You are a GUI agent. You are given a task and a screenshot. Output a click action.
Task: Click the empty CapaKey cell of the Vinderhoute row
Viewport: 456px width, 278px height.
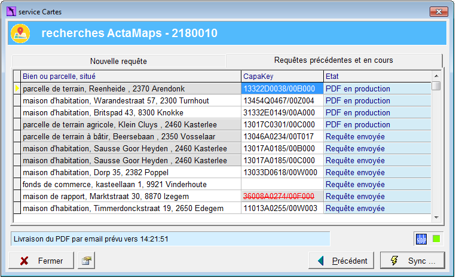pos(282,184)
